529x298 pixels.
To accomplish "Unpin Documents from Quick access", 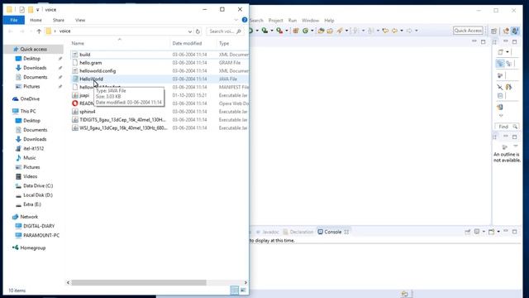I will [x=60, y=77].
